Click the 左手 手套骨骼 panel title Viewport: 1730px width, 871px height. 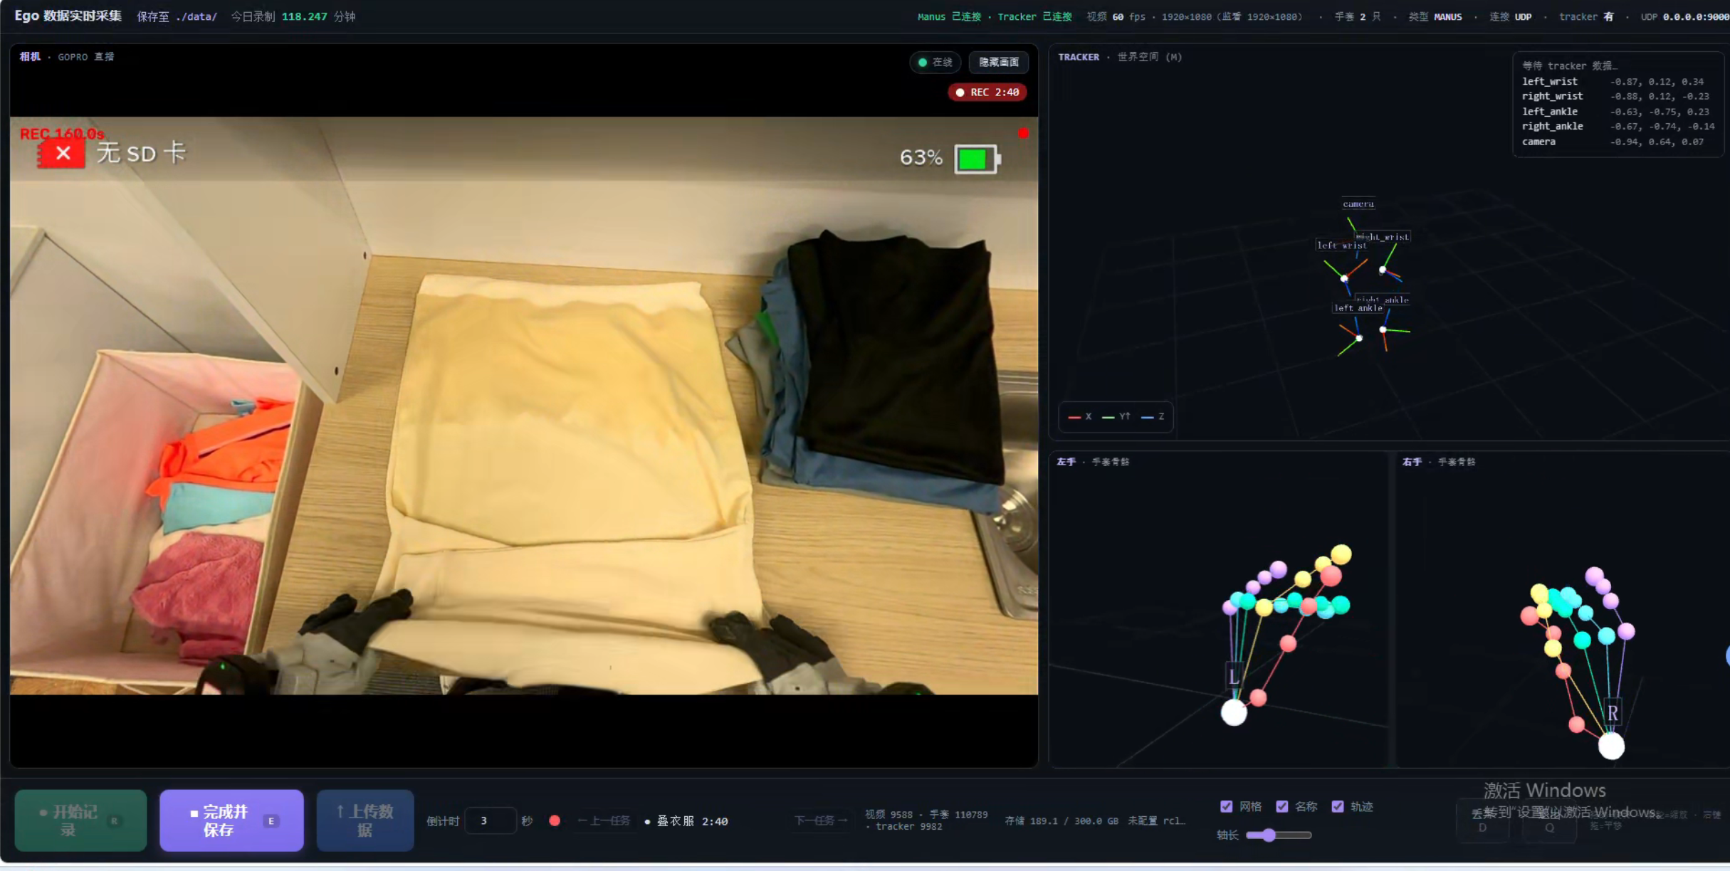click(1093, 462)
